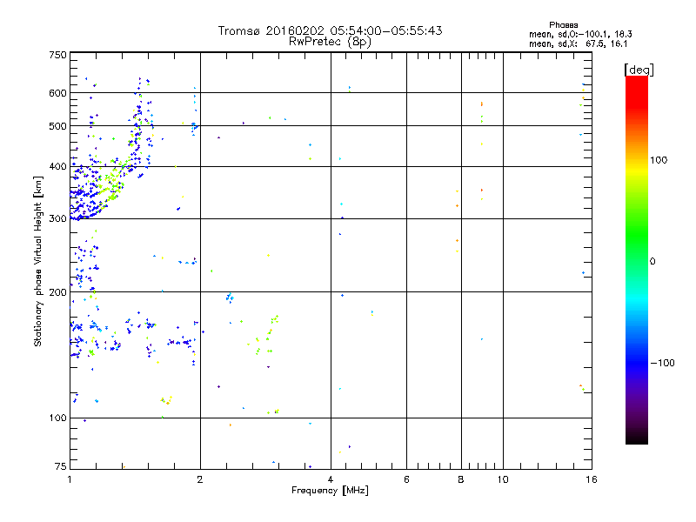Click the '[deg]' color bar label
The image size is (696, 522).
[x=639, y=70]
